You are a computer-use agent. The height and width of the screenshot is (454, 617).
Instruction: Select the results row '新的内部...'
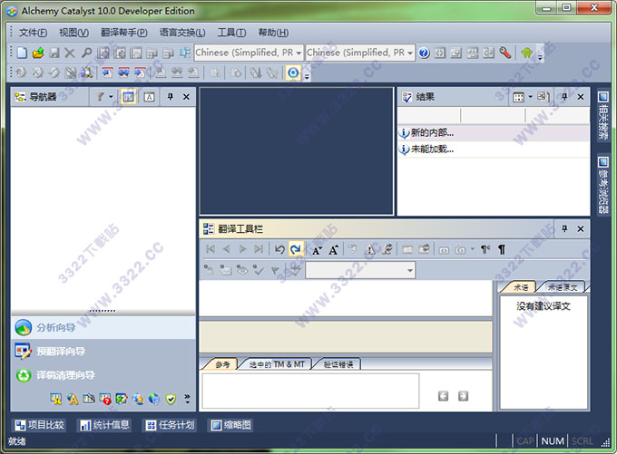tap(494, 133)
